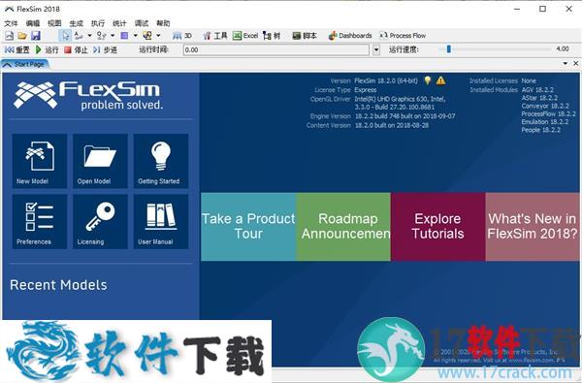Screen dimensions: 582x383
Task: Expand the purple square tool dropdown arrow
Action: point(136,36)
